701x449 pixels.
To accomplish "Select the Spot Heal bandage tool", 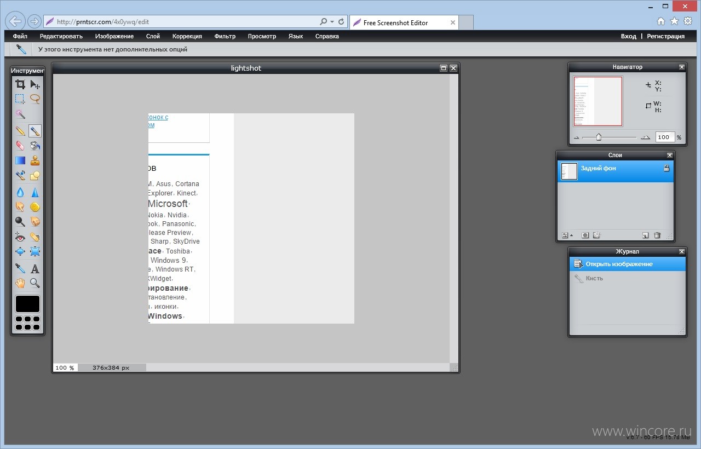I will click(35, 237).
